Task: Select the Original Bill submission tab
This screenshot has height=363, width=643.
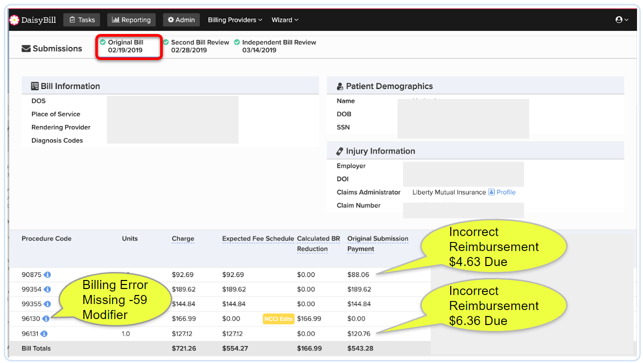Action: 125,46
